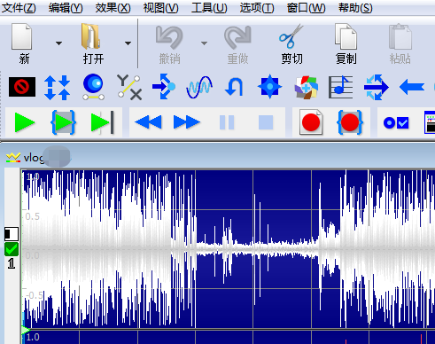Viewport: 435px width, 344px height.
Task: Click the 剪切 scissors button
Action: pyautogui.click(x=291, y=44)
